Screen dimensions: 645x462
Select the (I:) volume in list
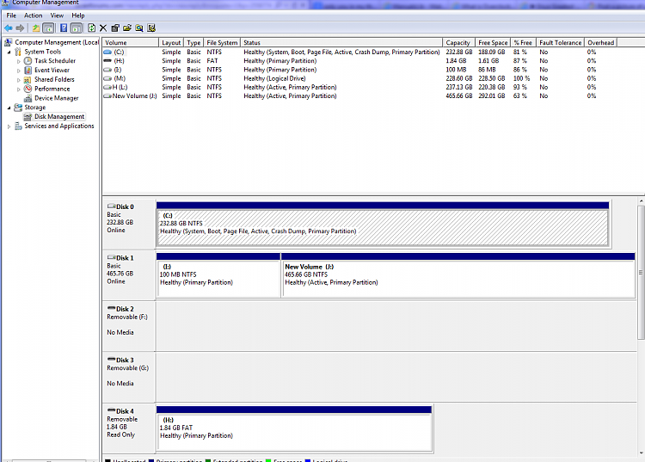click(x=118, y=70)
